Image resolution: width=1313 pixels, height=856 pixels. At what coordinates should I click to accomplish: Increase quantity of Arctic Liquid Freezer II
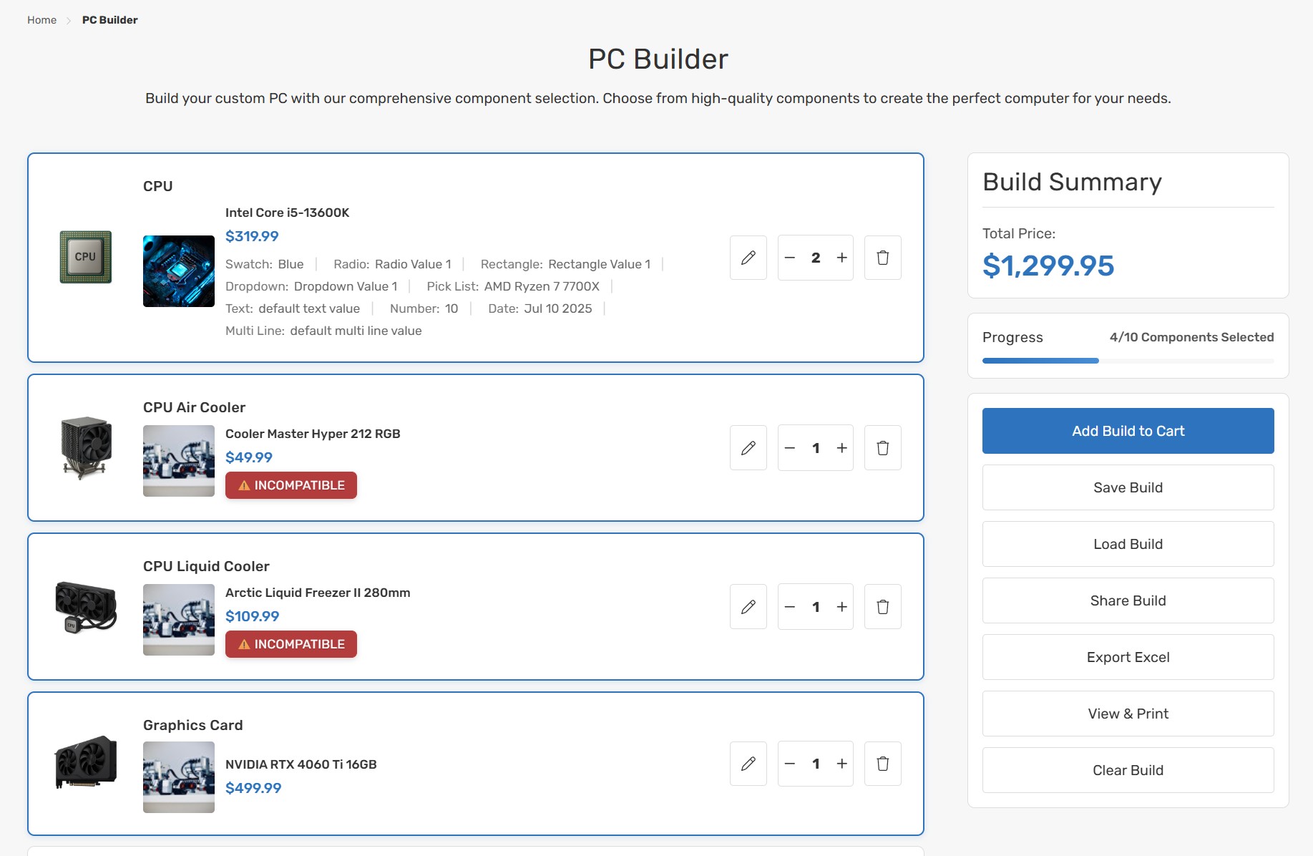[x=842, y=607]
